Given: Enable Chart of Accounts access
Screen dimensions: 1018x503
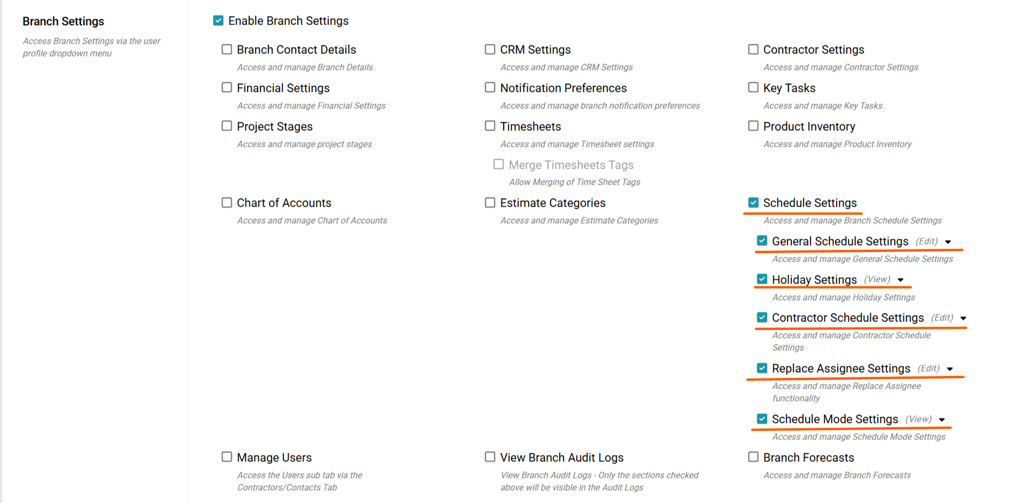Looking at the screenshot, I should [227, 203].
